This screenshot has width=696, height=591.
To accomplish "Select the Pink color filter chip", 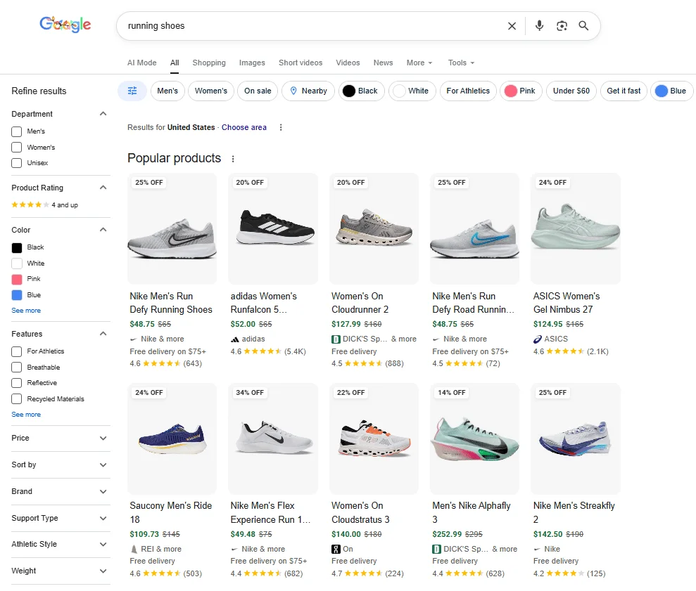I will point(521,91).
